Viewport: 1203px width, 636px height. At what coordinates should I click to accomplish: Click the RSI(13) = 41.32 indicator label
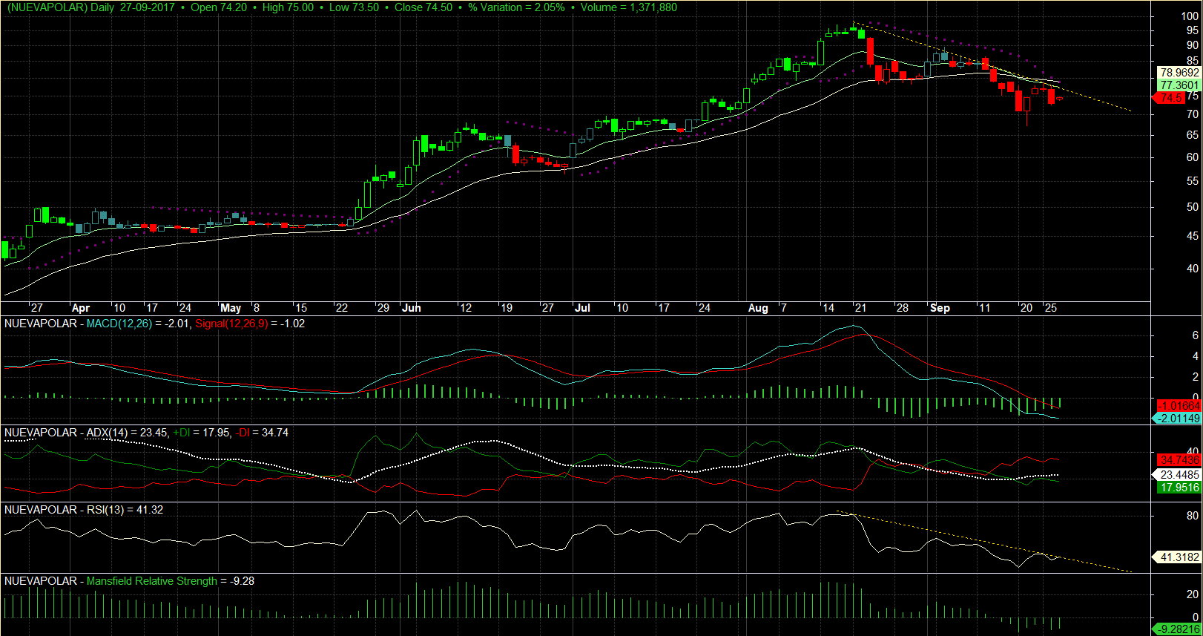click(x=125, y=510)
